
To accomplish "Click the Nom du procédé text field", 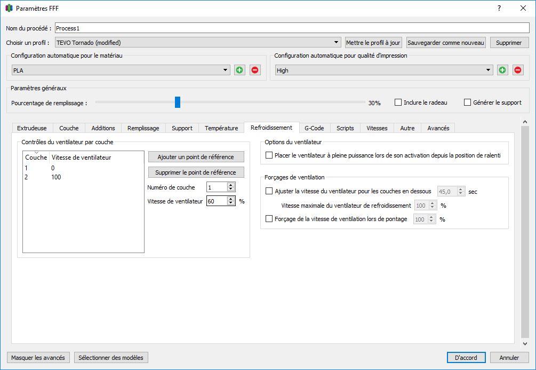I will (292, 28).
